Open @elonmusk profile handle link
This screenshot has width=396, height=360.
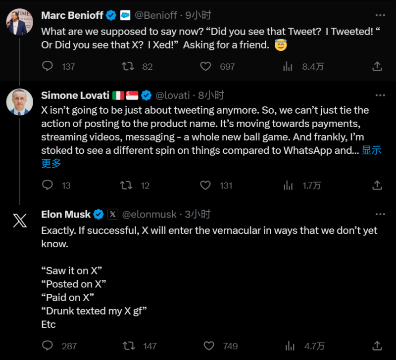[x=149, y=214]
